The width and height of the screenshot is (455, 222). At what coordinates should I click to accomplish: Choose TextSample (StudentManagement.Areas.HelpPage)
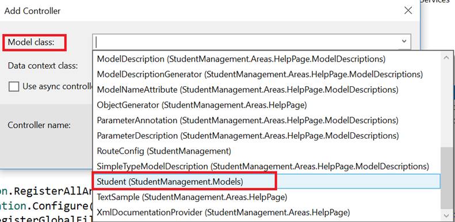[266, 197]
